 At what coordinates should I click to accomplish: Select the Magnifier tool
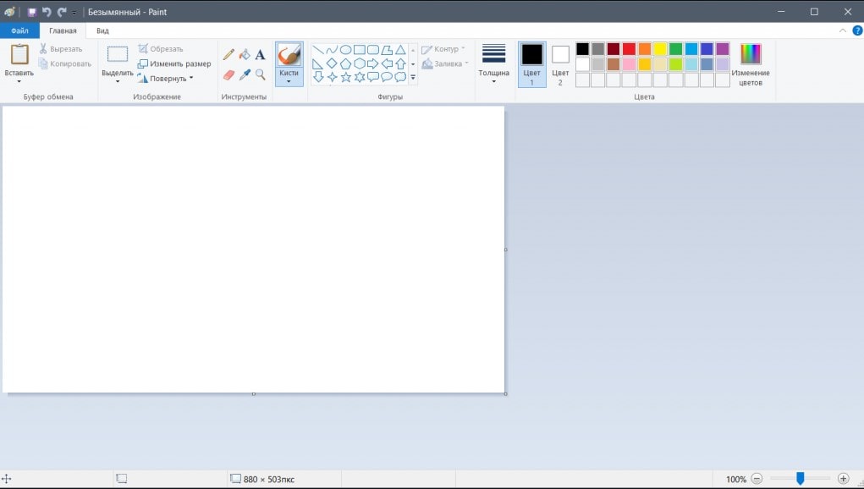(x=260, y=74)
